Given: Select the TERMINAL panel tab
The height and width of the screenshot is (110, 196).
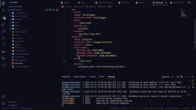Looking at the screenshot, I should pyautogui.click(x=111, y=77).
